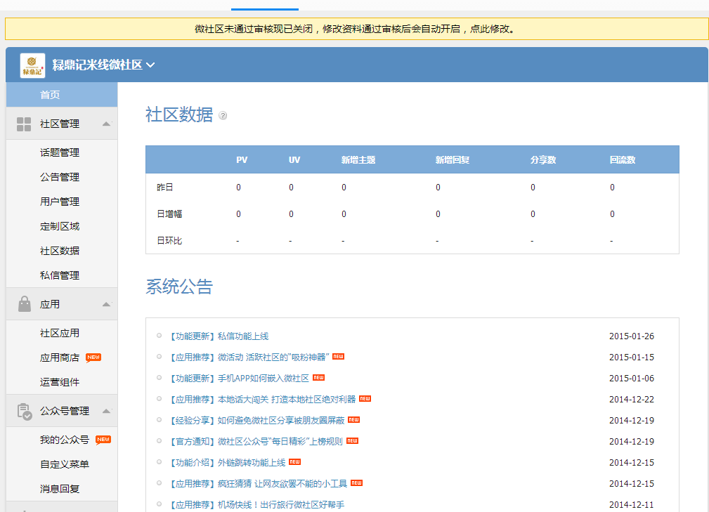The height and width of the screenshot is (512, 709).
Task: Click the date 2015-01-26
Action: [x=632, y=336]
